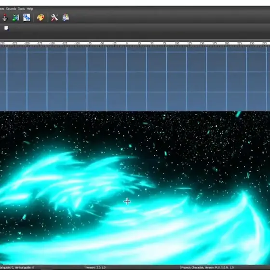
Task: Select the 'Vertical guide: 0' status text
Action: pos(24,268)
